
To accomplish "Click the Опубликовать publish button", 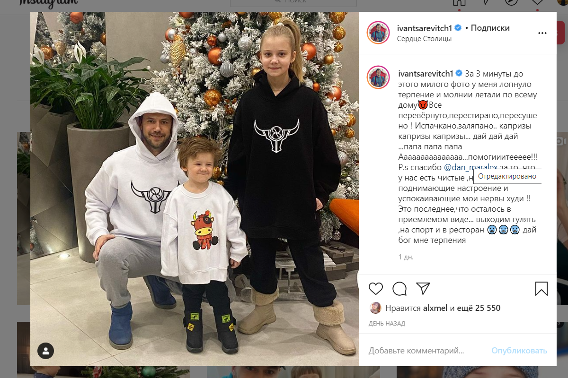I will tap(519, 351).
